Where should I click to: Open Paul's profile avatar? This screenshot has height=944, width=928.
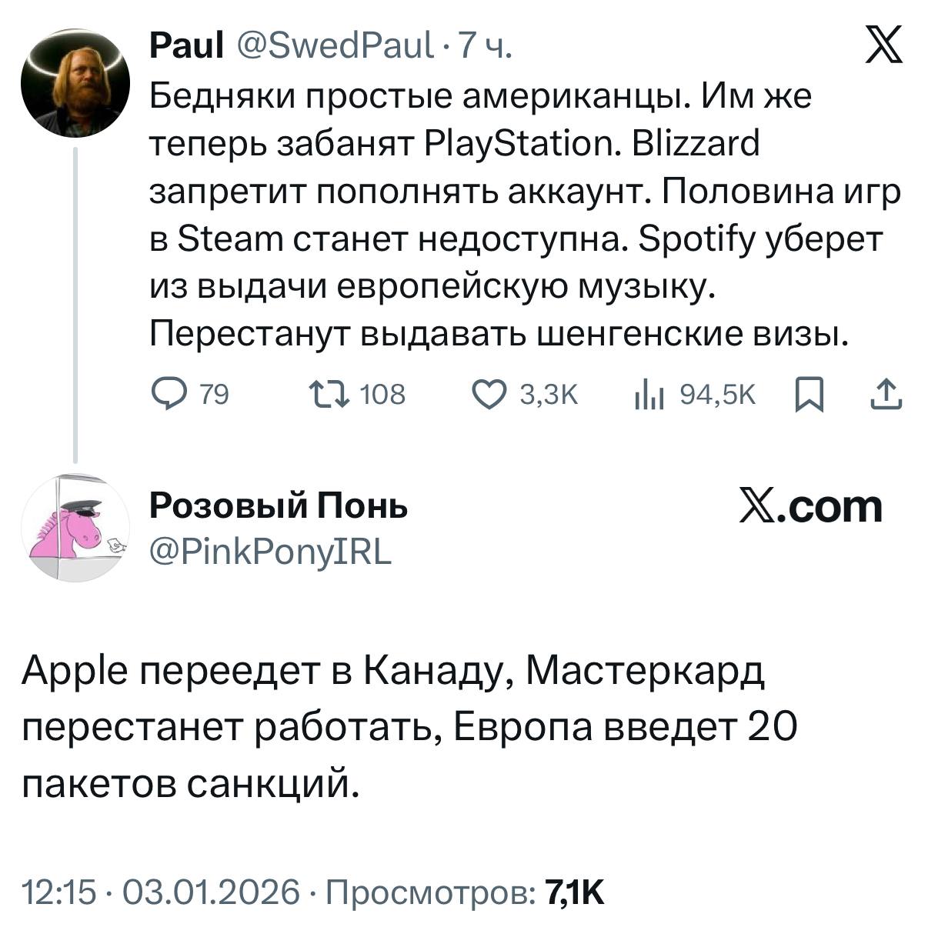[75, 83]
